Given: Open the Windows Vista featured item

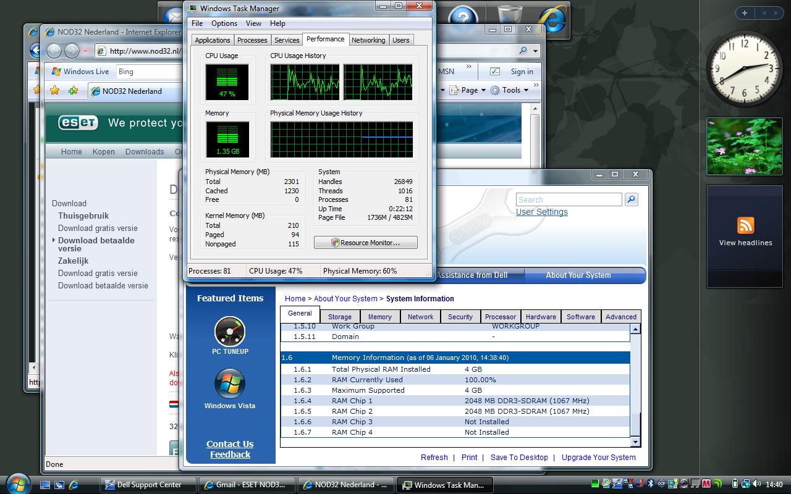Looking at the screenshot, I should [x=230, y=388].
